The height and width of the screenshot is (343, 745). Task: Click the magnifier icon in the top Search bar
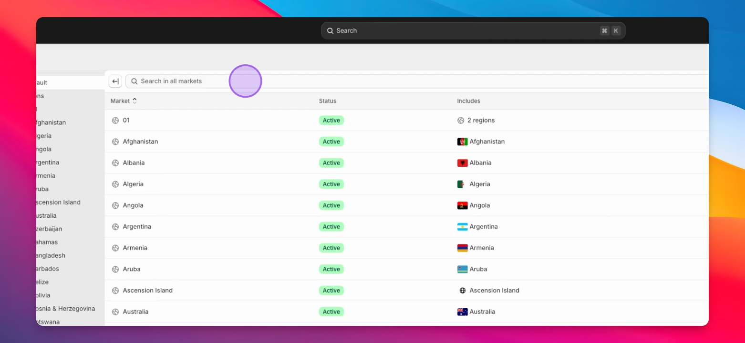point(330,30)
